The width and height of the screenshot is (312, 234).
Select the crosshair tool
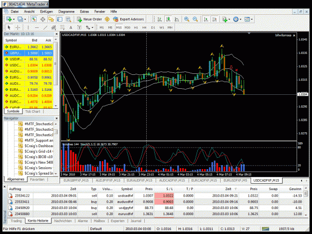click(17, 27)
